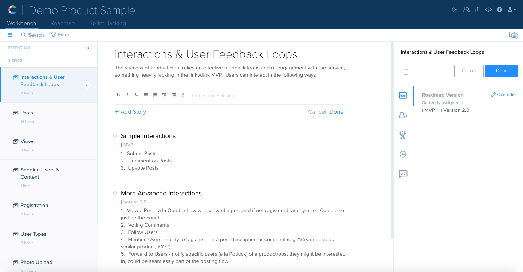The width and height of the screenshot is (523, 272).
Task: Click the blue Done button in side panel
Action: [x=502, y=71]
